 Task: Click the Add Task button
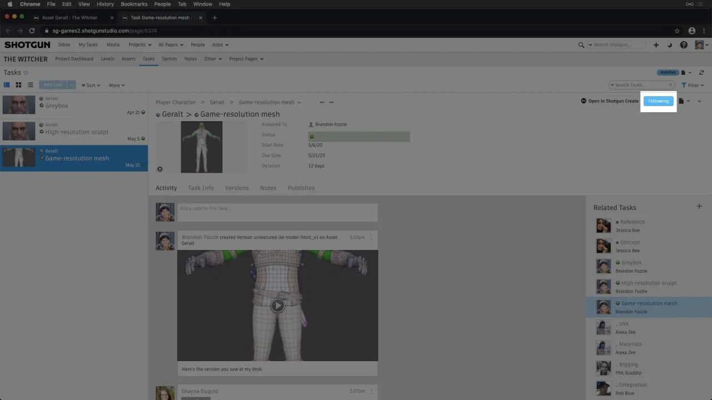(x=53, y=85)
